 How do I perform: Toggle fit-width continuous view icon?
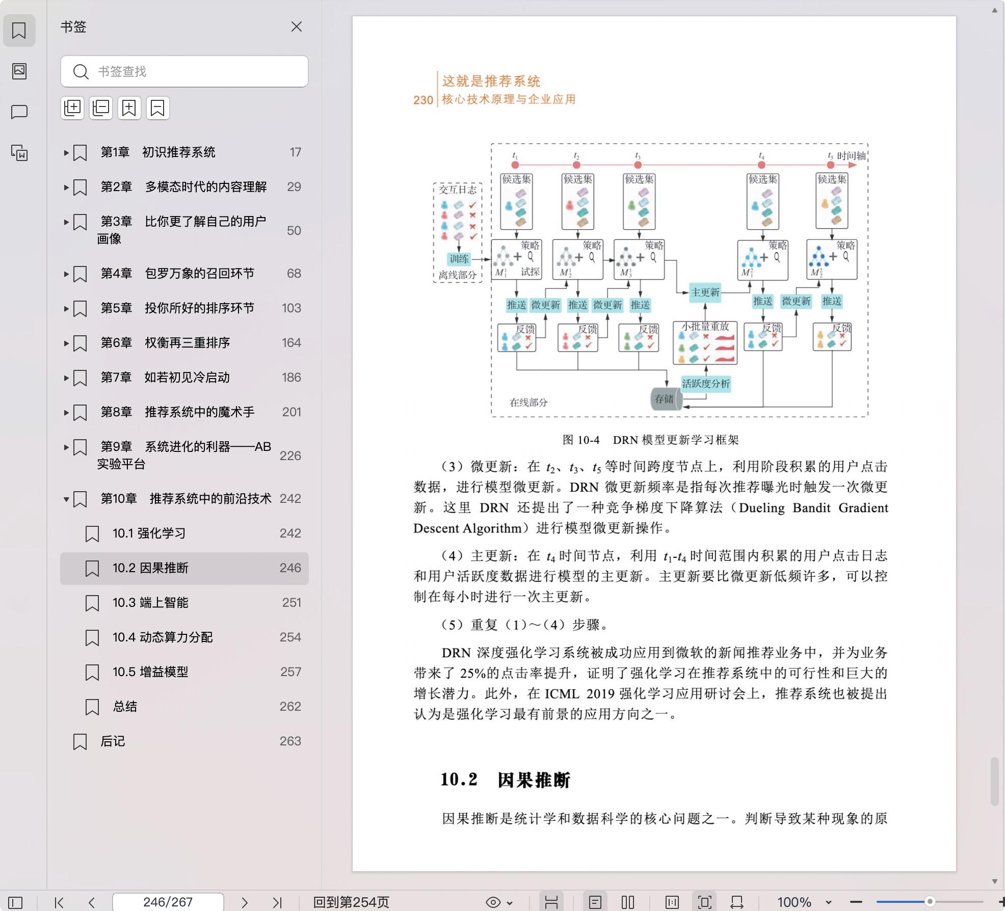tap(551, 902)
